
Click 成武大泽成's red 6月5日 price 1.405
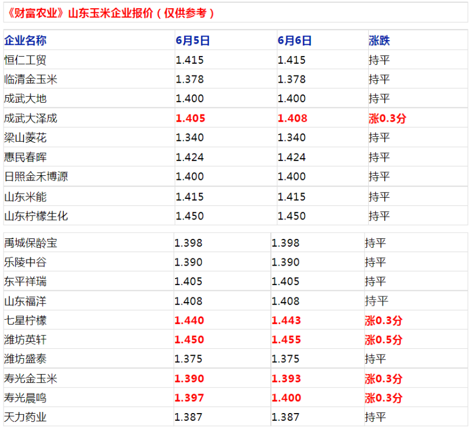point(190,118)
